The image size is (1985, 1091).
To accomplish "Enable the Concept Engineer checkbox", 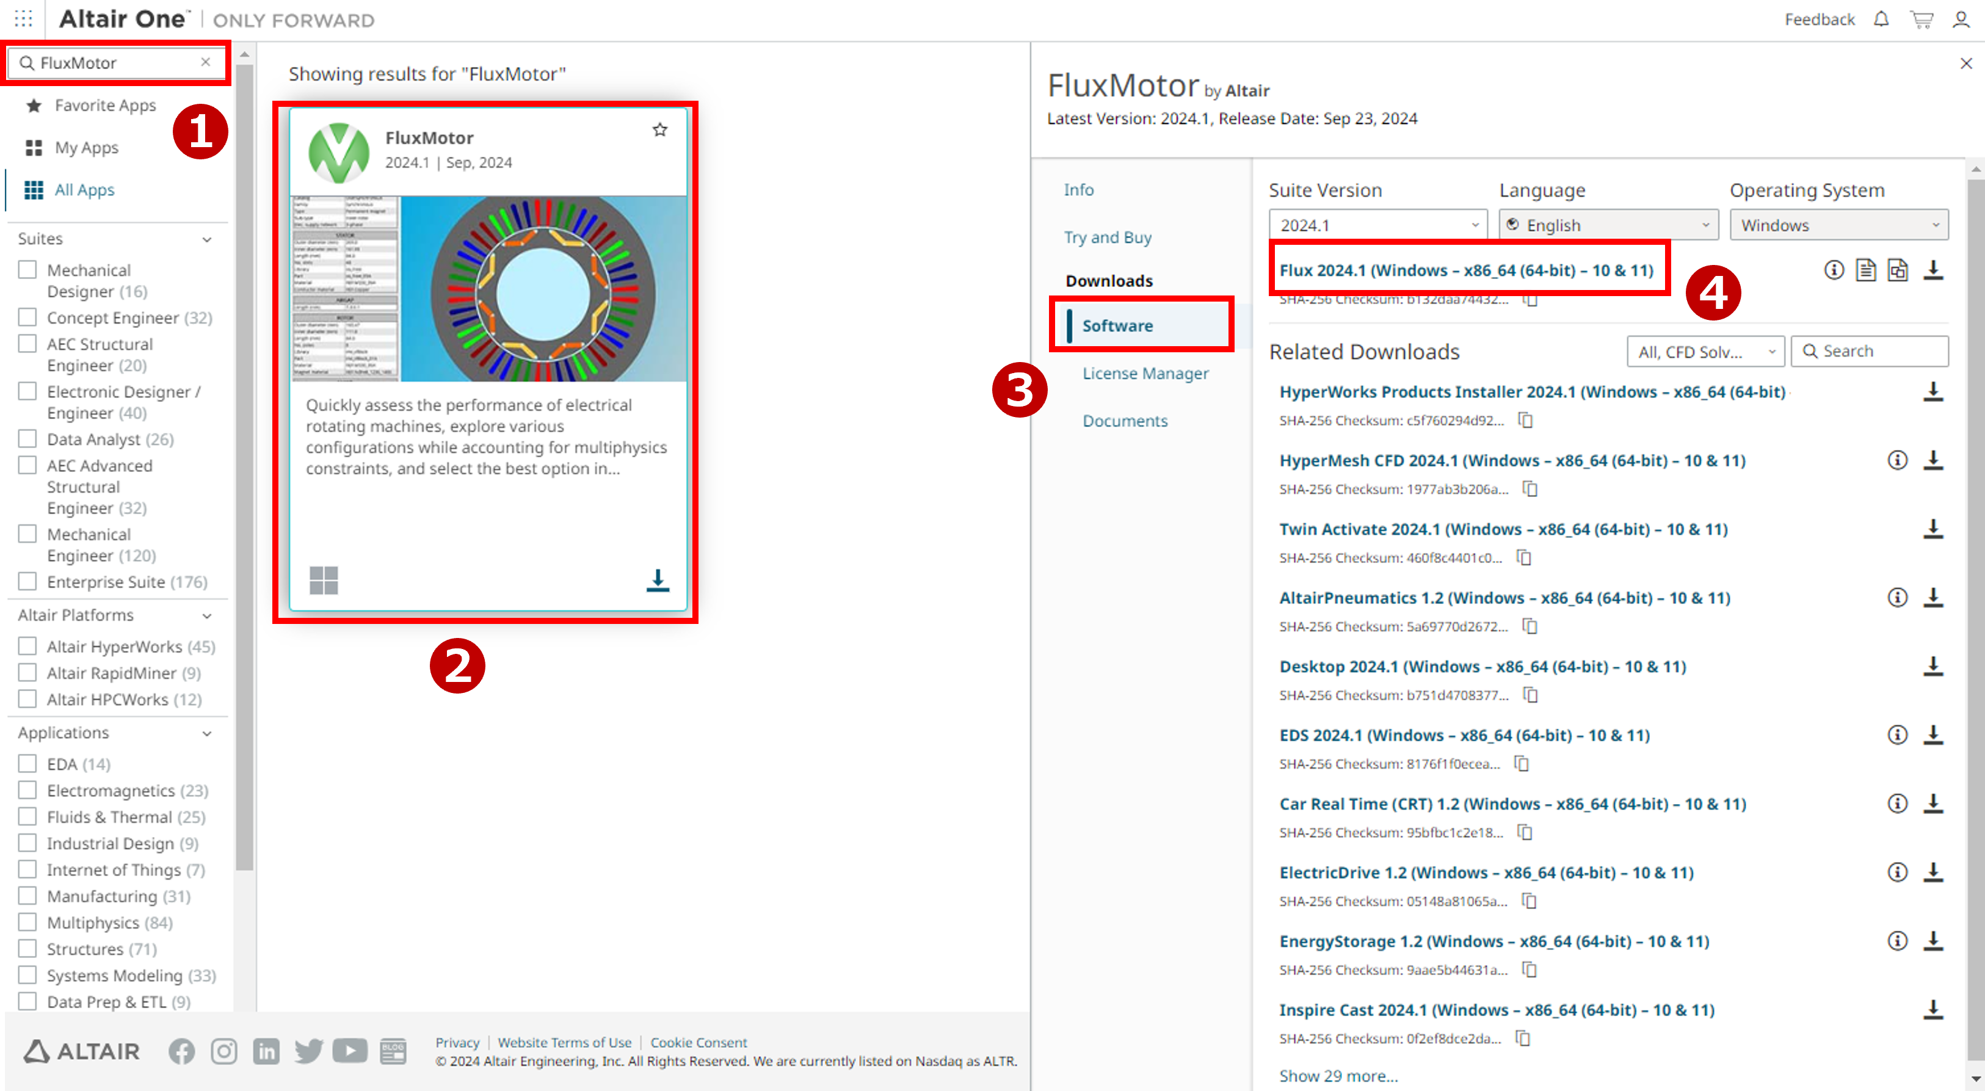I will click(x=27, y=317).
